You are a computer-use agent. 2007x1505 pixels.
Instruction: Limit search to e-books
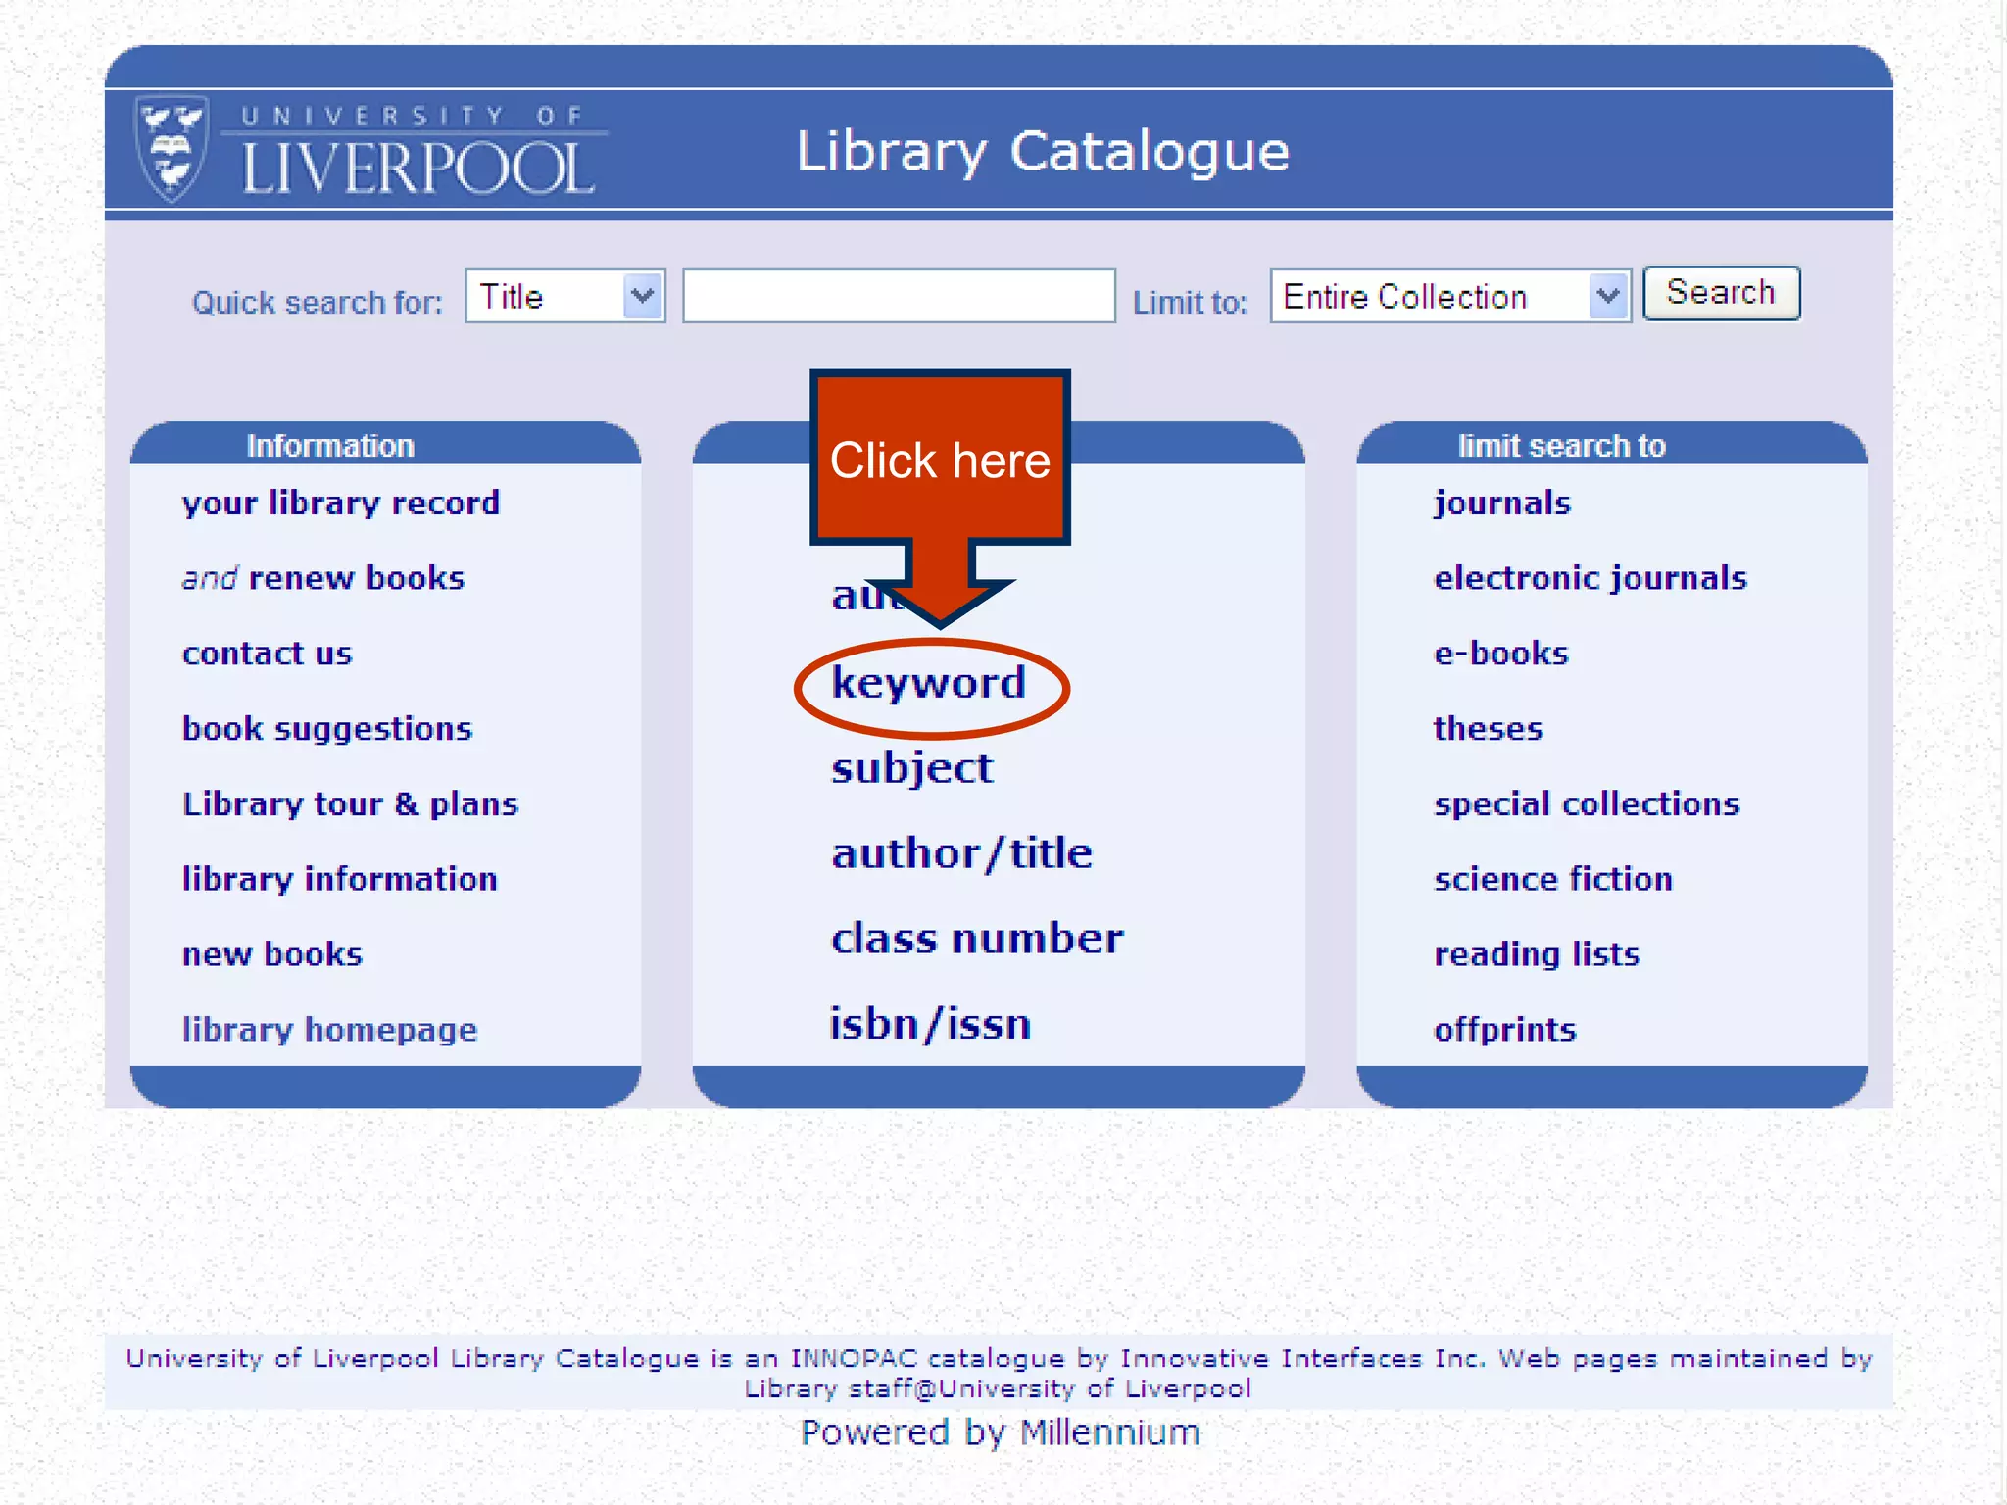pyautogui.click(x=1500, y=654)
